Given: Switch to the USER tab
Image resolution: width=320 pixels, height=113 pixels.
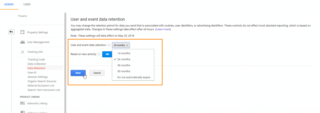Looking at the screenshot, I should coord(27,4).
